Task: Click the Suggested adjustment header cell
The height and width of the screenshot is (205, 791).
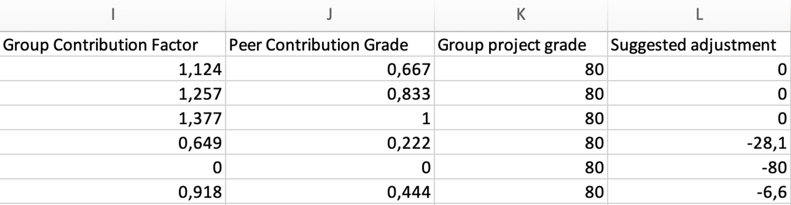Action: [699, 45]
